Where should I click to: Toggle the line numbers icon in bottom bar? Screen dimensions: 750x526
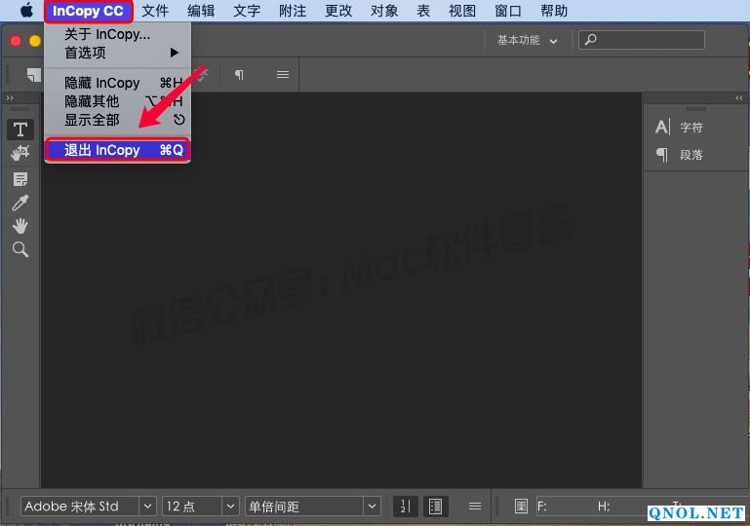coord(404,507)
